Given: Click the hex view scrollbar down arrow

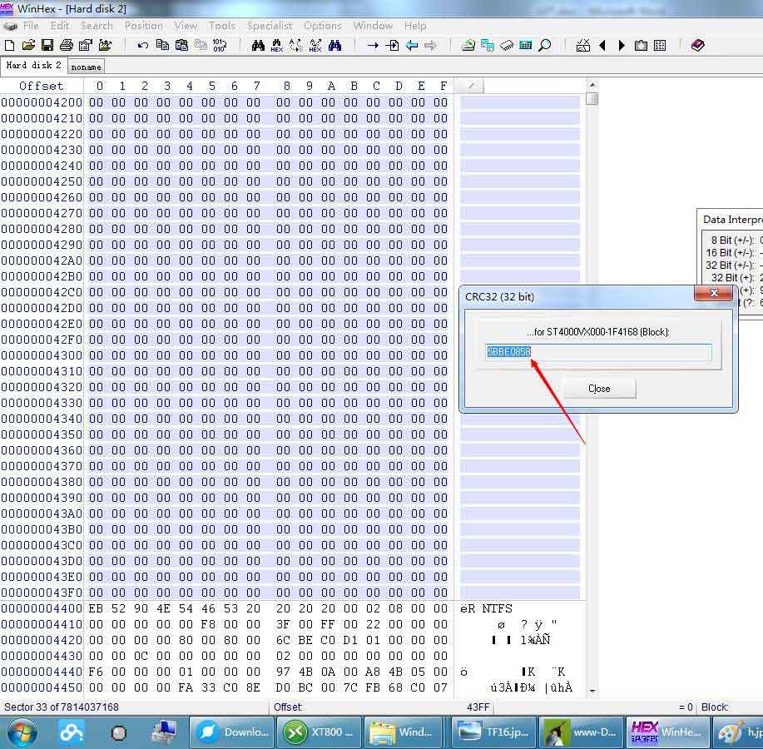Looking at the screenshot, I should 592,691.
